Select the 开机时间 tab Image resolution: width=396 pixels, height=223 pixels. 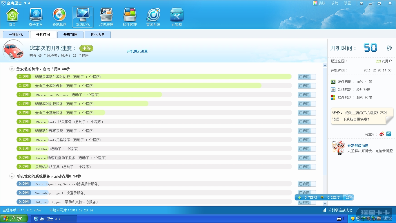tap(43, 35)
